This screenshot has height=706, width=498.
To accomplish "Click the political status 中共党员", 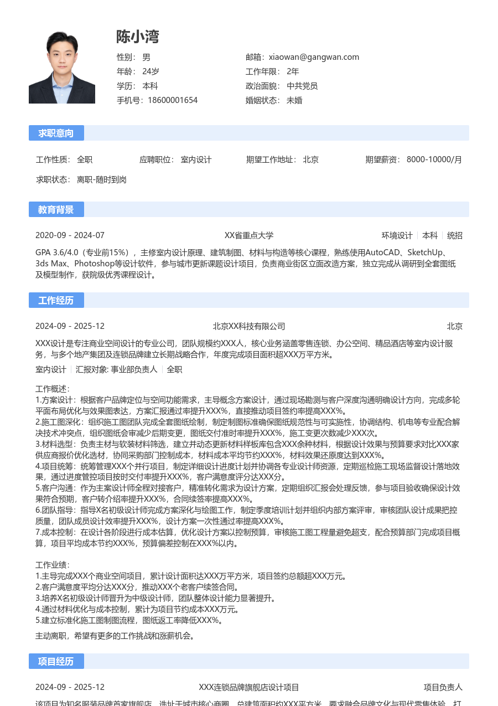I will point(302,86).
